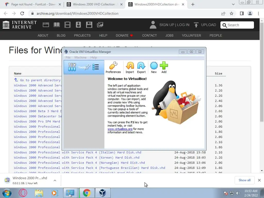The height and width of the screenshot is (198, 264).
Task: Open Help menu in VirtualBox
Action: [94, 57]
